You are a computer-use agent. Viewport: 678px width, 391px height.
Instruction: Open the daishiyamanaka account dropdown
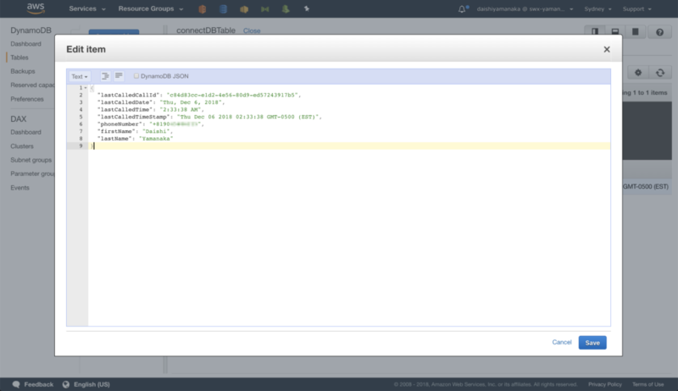click(x=525, y=8)
